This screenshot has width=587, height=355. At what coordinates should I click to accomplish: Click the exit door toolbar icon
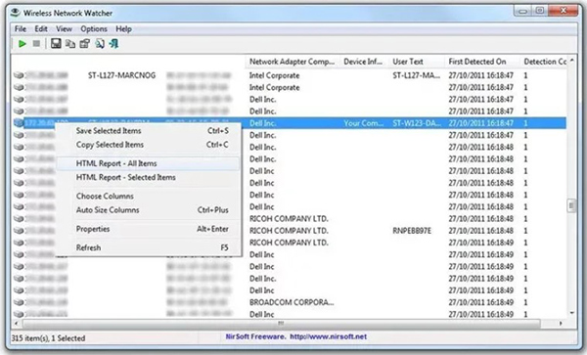point(113,44)
